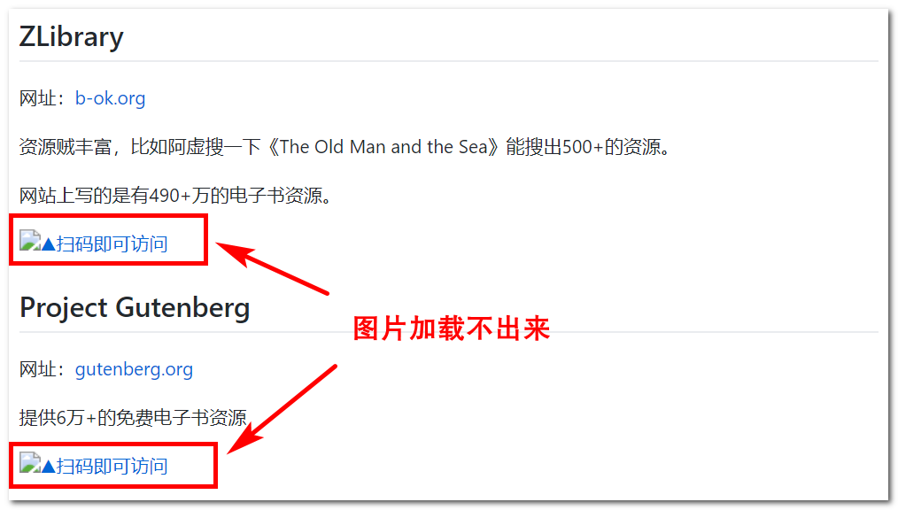Click 扫码即可访问 link under Project Gutenberg section

click(112, 467)
